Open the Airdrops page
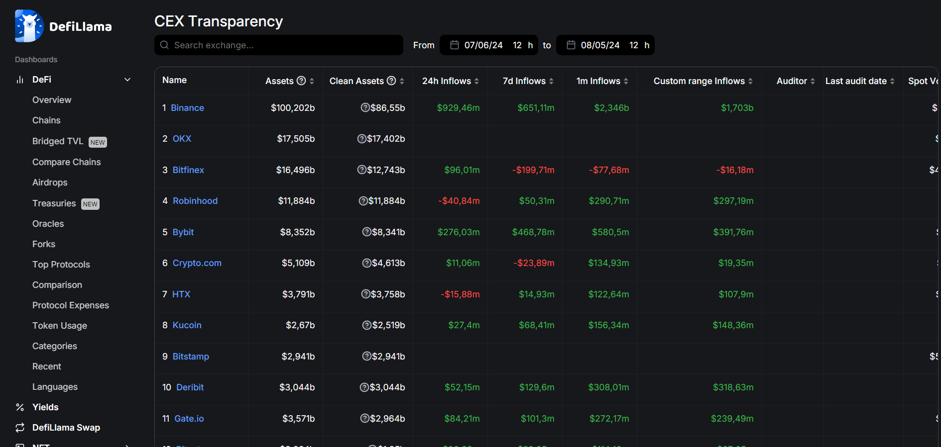The image size is (941, 447). (x=50, y=182)
